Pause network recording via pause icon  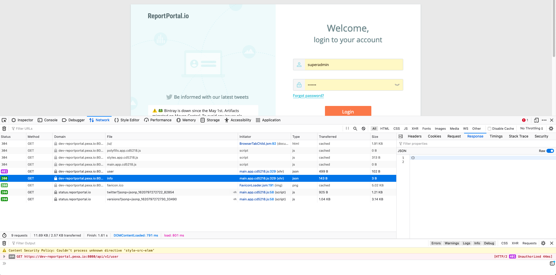(347, 129)
